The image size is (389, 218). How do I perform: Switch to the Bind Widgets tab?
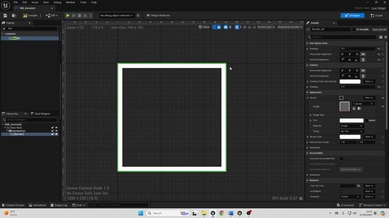click(x=41, y=114)
